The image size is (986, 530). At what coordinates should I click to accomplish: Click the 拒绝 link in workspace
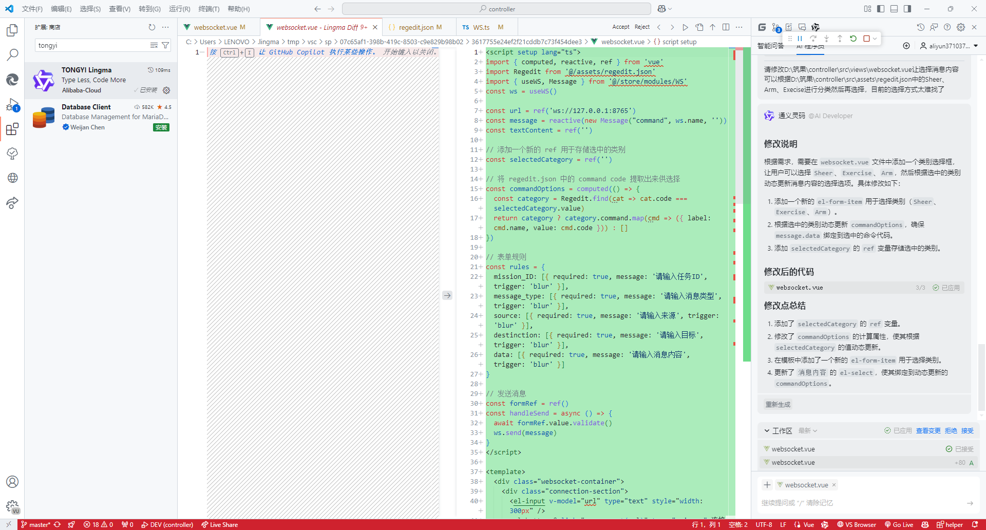point(951,431)
